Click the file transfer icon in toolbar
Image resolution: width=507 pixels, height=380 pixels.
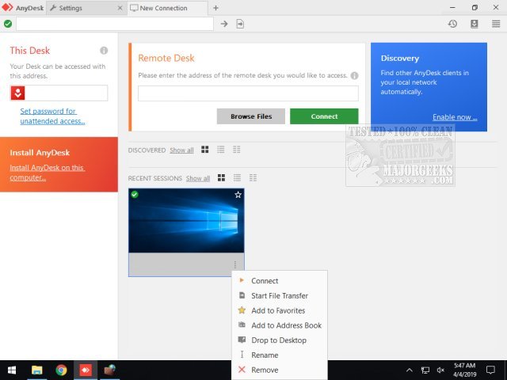click(240, 24)
